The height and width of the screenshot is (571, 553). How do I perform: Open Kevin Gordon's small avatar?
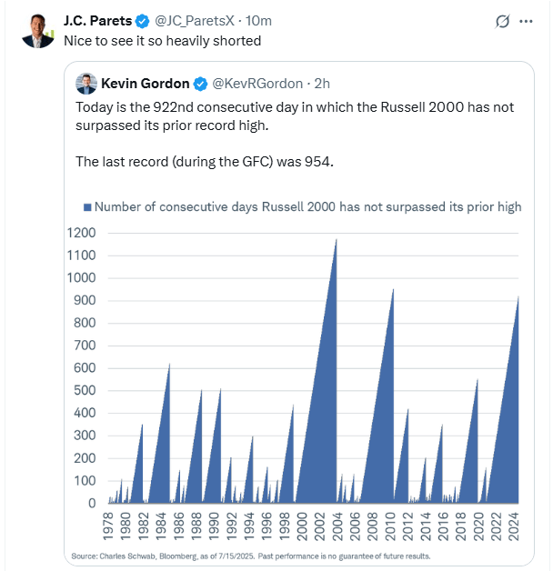(x=86, y=84)
